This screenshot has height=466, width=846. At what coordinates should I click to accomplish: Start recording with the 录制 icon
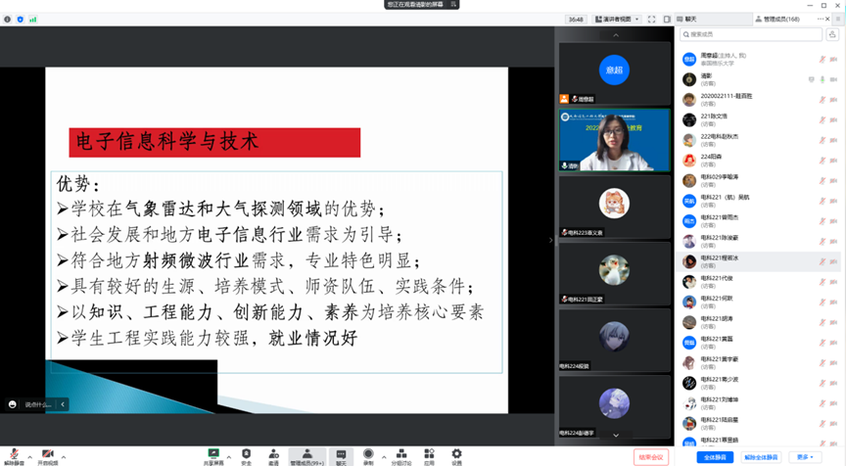368,454
